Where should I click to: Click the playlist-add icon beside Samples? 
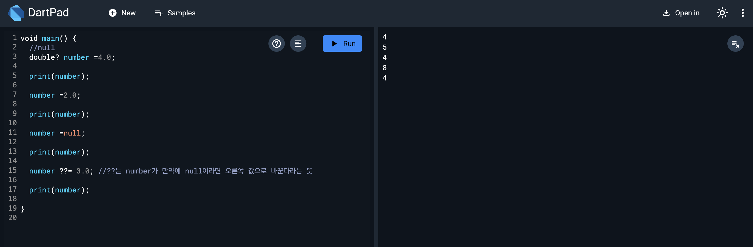click(x=159, y=13)
